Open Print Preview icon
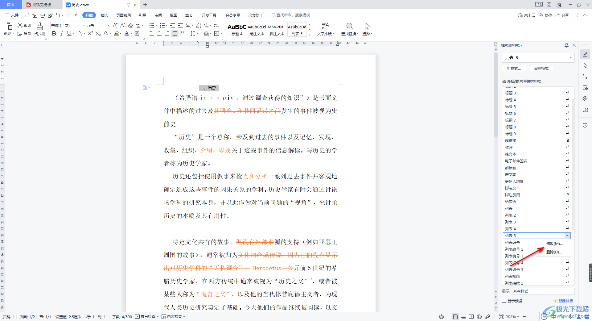Image resolution: width=592 pixels, height=321 pixels. [50, 15]
